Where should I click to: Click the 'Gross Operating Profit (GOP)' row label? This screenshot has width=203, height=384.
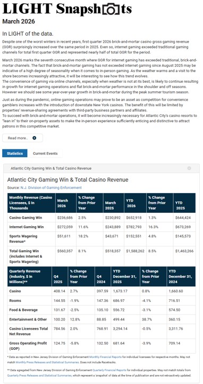coord(28,346)
